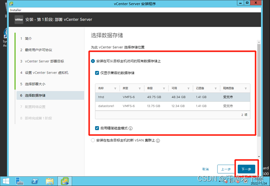Click the Installer menu label
This screenshot has height=186, width=270.
(15, 10)
